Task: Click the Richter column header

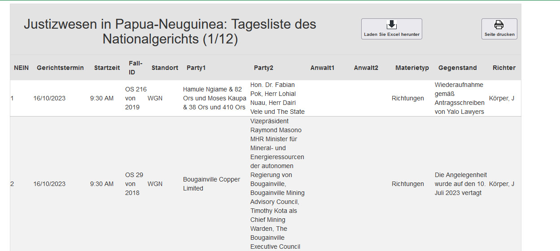Action: (504, 68)
